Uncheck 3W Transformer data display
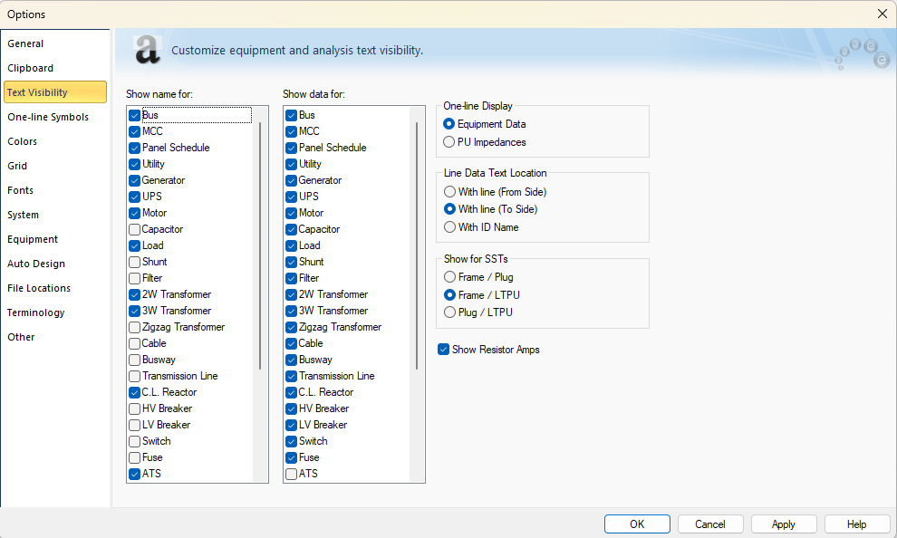 coord(291,311)
